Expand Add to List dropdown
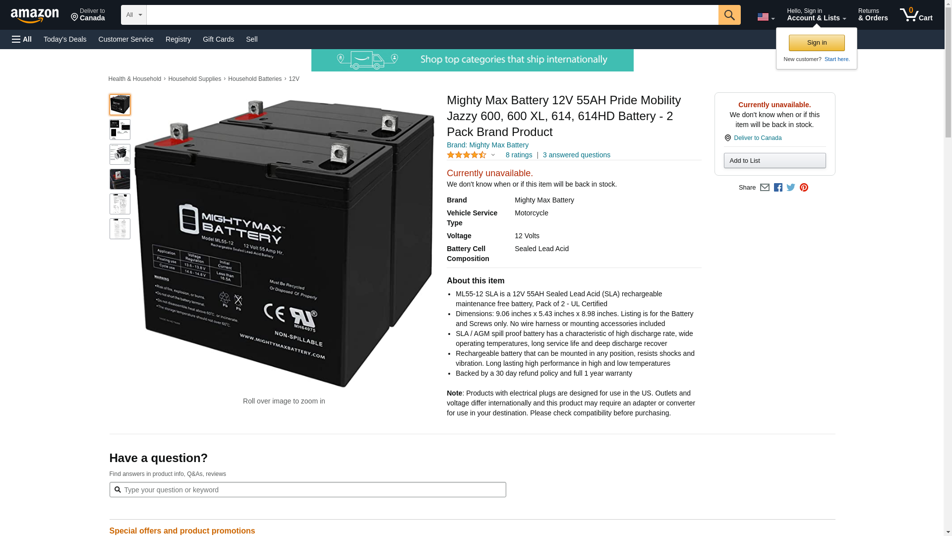This screenshot has width=952, height=536. 774,160
